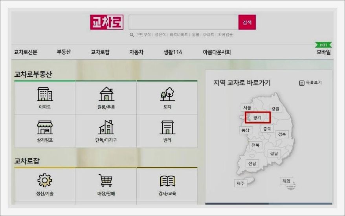Select 전북 on the region map
The width and height of the screenshot is (345, 216).
click(255, 145)
